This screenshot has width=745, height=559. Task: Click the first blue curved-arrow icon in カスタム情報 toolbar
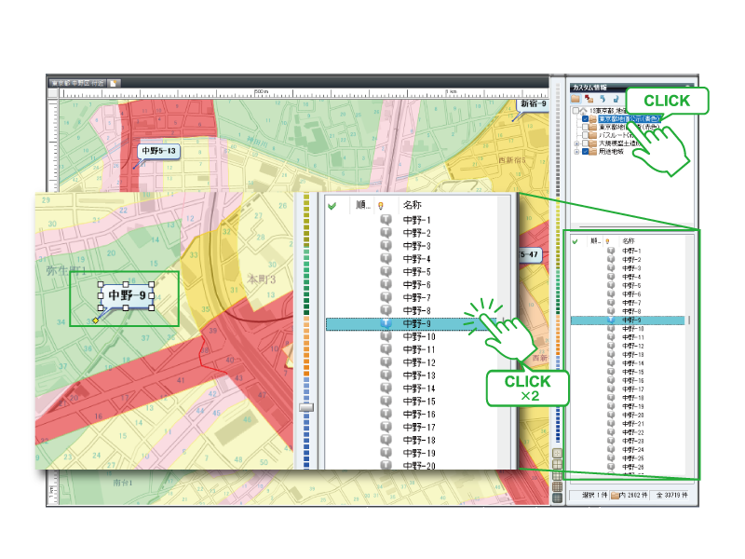click(603, 99)
